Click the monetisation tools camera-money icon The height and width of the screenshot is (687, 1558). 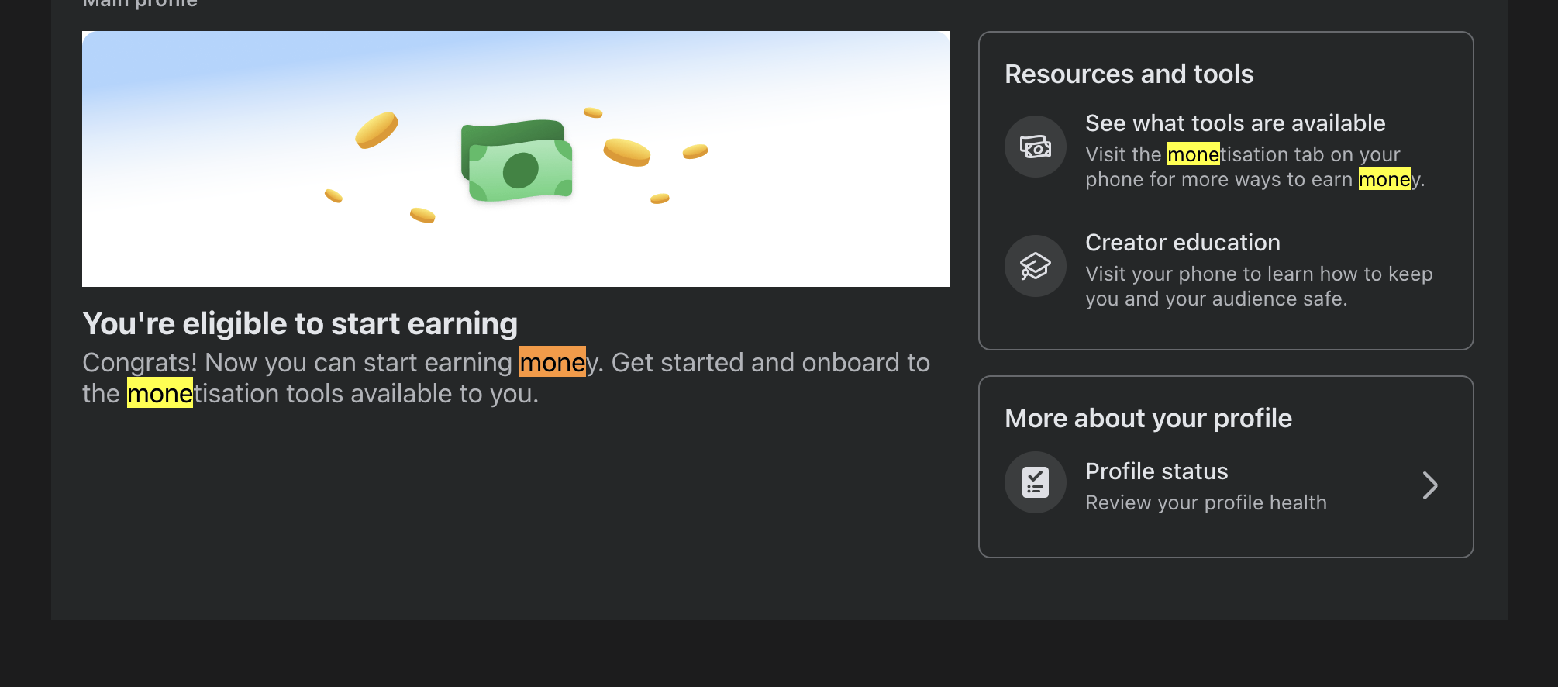(1036, 147)
